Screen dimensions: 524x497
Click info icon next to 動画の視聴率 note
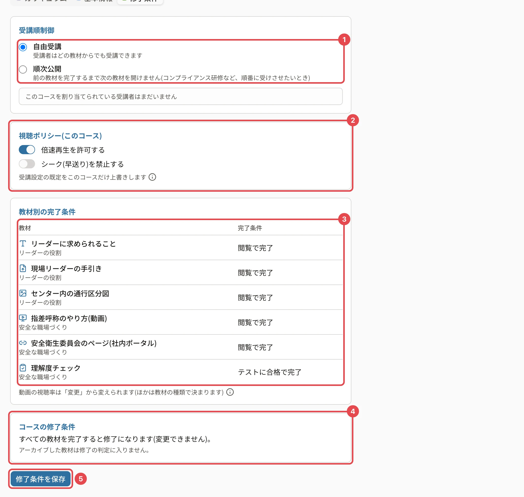[x=230, y=392]
